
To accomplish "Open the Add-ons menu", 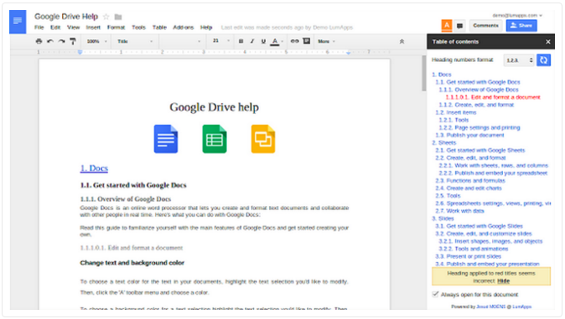I will [183, 28].
